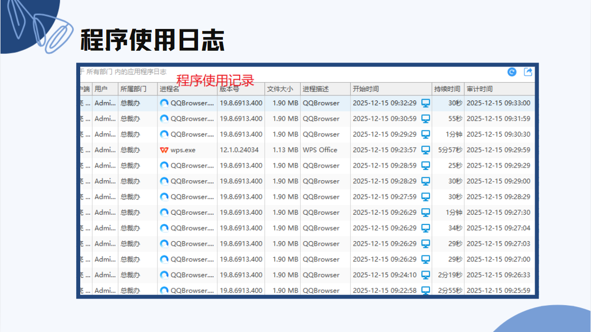Select audit time 2025-12-15 09:25:59
Viewport: 591px width, 332px height.
[x=498, y=290]
